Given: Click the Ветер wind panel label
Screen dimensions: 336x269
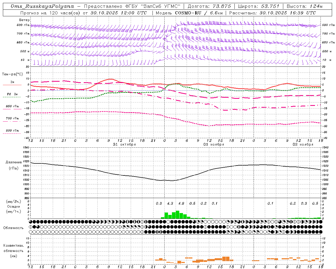Looking at the screenshot, I should pos(24,20).
